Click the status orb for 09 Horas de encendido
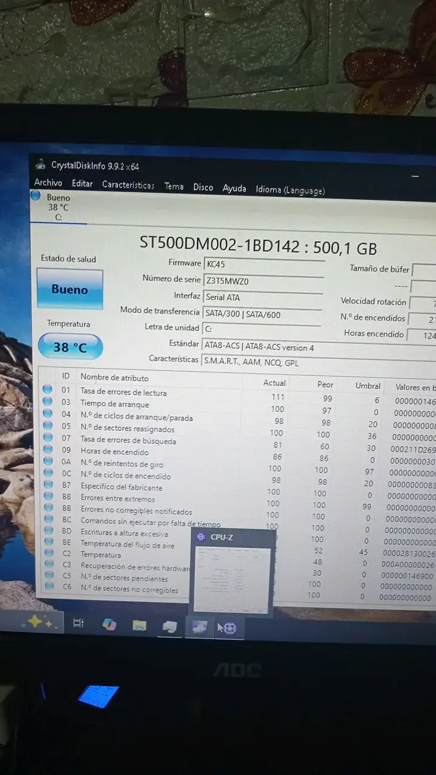This screenshot has width=436, height=775. (x=48, y=449)
